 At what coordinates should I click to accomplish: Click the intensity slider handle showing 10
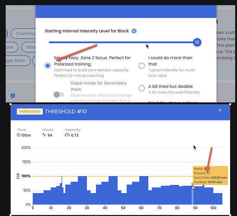coord(197,42)
